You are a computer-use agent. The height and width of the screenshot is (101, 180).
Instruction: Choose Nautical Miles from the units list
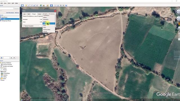click(49, 30)
